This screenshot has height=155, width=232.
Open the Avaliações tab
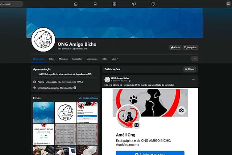77,59
